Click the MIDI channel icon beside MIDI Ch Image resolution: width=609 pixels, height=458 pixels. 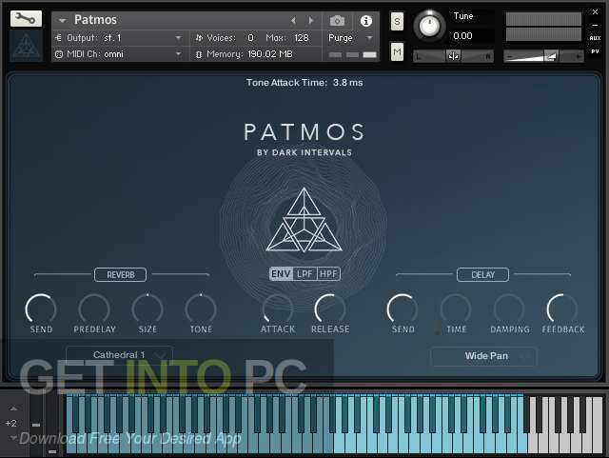pos(59,54)
